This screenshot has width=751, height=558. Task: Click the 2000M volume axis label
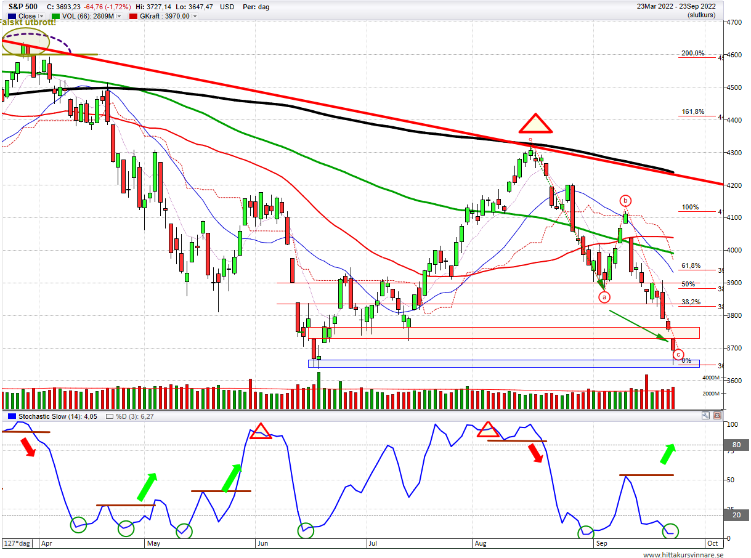point(710,394)
